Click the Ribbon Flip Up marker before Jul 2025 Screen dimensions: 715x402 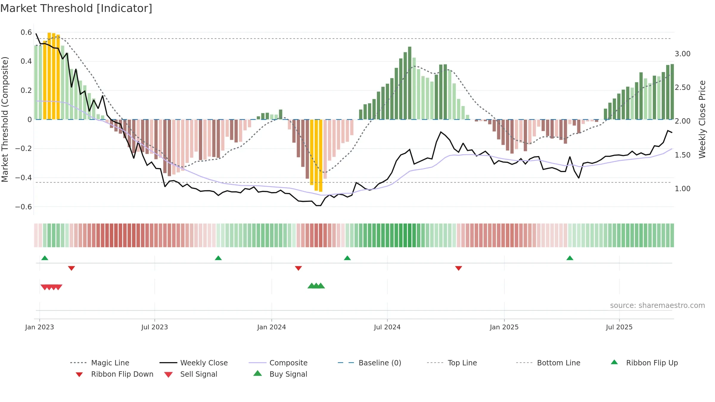click(570, 258)
